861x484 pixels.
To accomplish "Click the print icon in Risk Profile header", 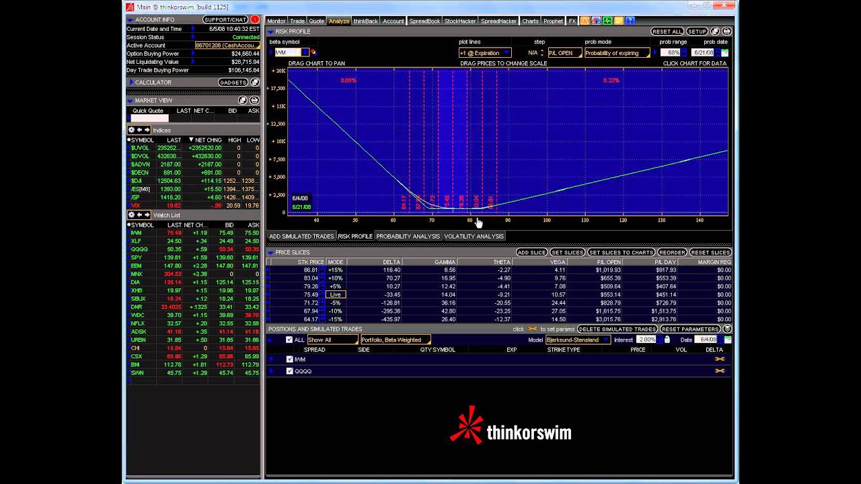I will (726, 32).
